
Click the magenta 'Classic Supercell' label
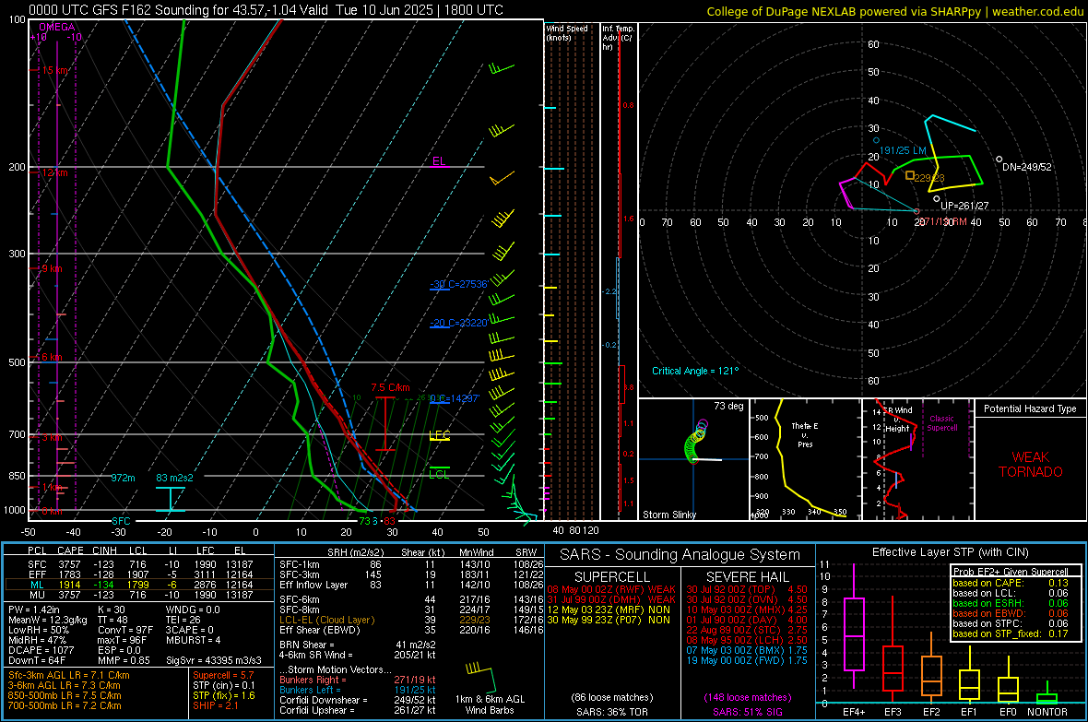941,423
